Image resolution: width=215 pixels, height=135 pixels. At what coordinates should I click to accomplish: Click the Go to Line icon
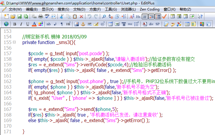pyautogui.click(x=124, y=16)
